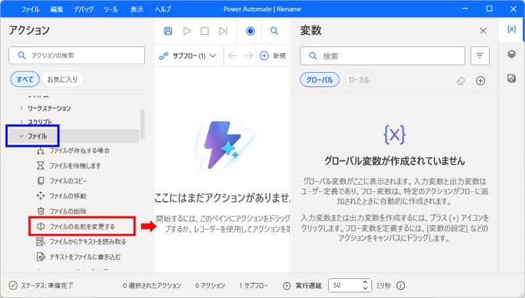Select the ファイルの削除 action
Screen dimensions: 525x298
click(x=68, y=211)
